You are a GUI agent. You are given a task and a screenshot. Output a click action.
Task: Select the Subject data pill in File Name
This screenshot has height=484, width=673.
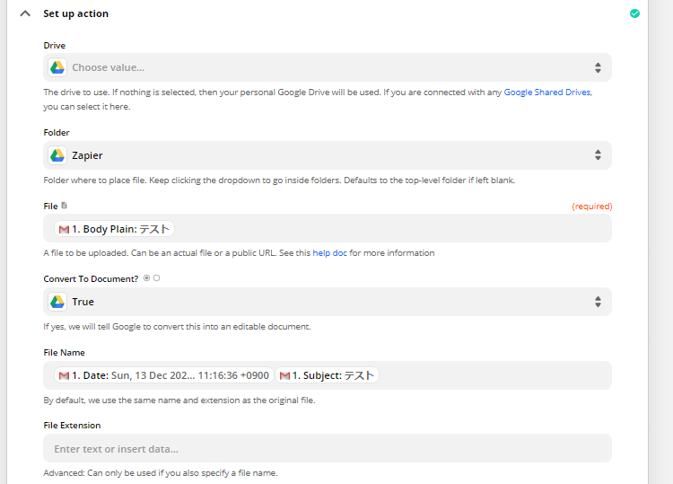(328, 375)
